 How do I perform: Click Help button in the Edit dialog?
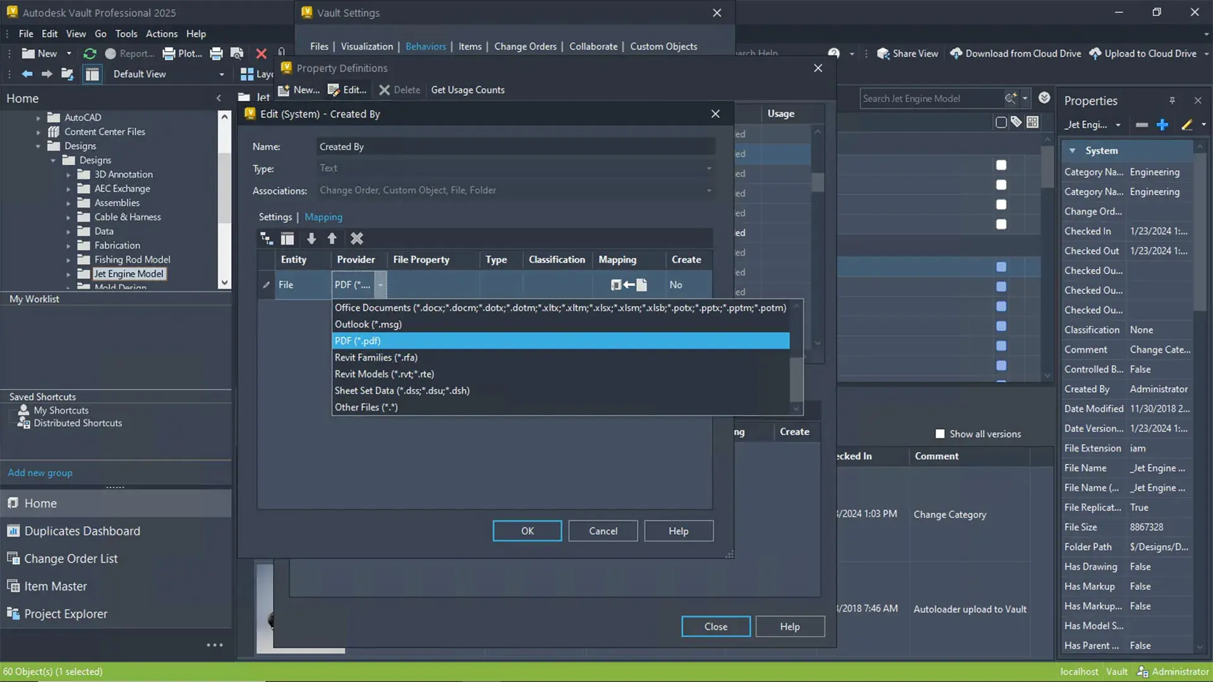click(679, 531)
